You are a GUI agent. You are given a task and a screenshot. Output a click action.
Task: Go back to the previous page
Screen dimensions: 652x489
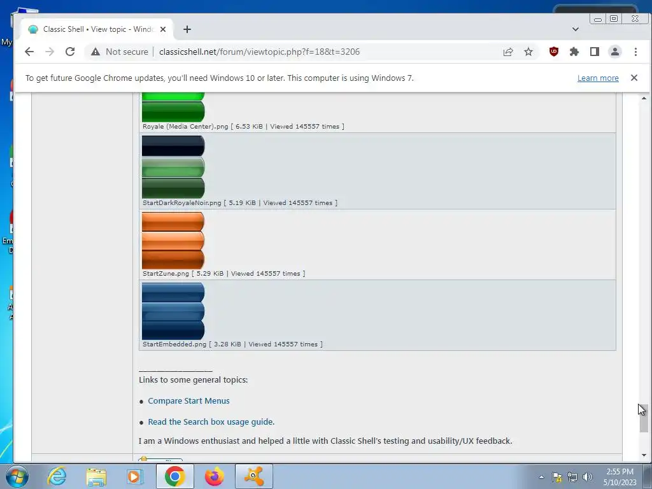29,52
